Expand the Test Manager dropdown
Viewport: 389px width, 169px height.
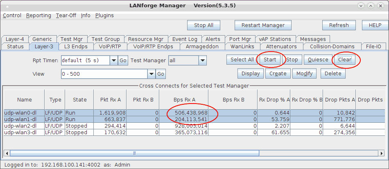pos(202,61)
